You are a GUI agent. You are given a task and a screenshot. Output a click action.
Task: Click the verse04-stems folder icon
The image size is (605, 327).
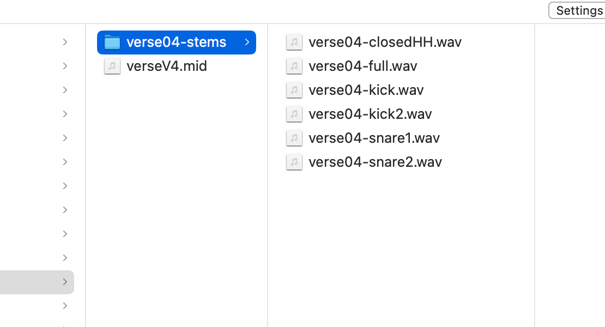pyautogui.click(x=112, y=42)
